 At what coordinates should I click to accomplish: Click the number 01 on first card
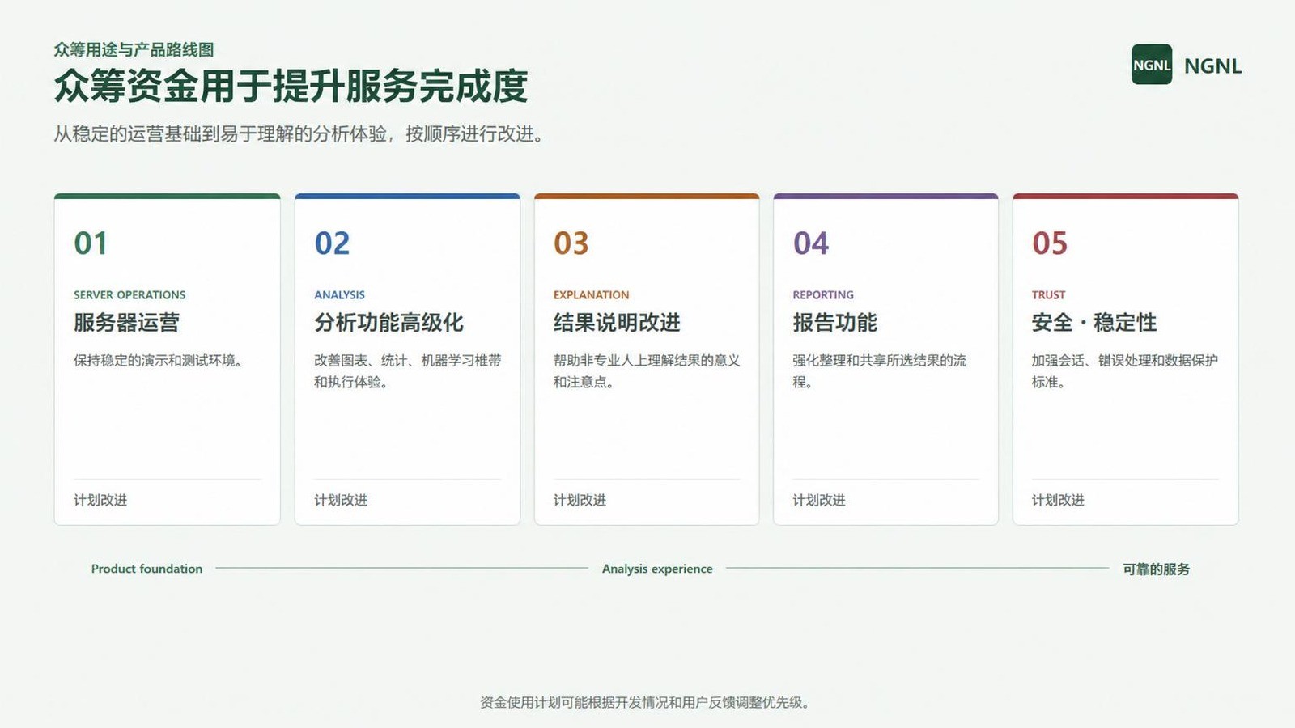pos(91,243)
